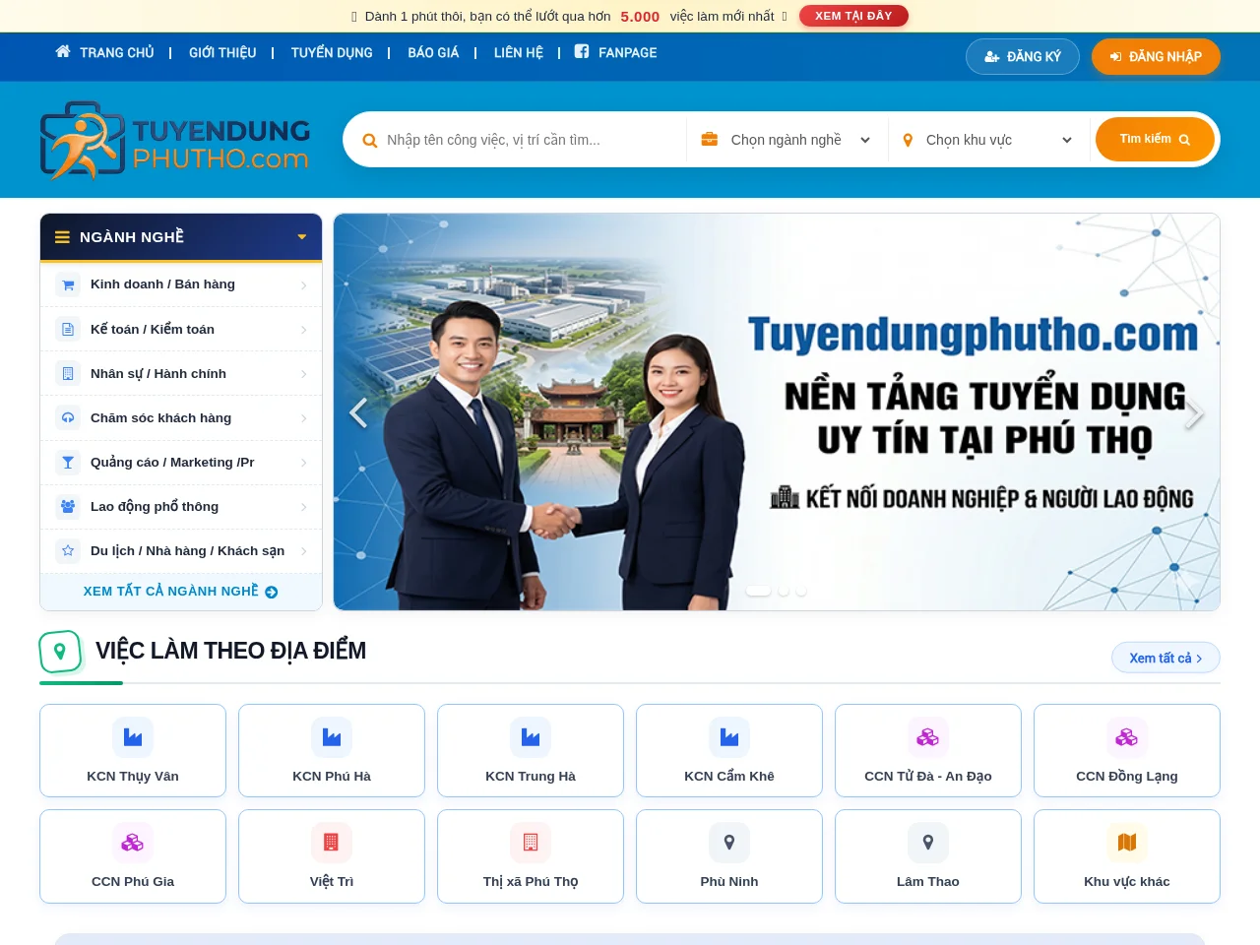The width and height of the screenshot is (1260, 945).
Task: Select the KCN Cẩm Khê location card
Action: [x=729, y=751]
